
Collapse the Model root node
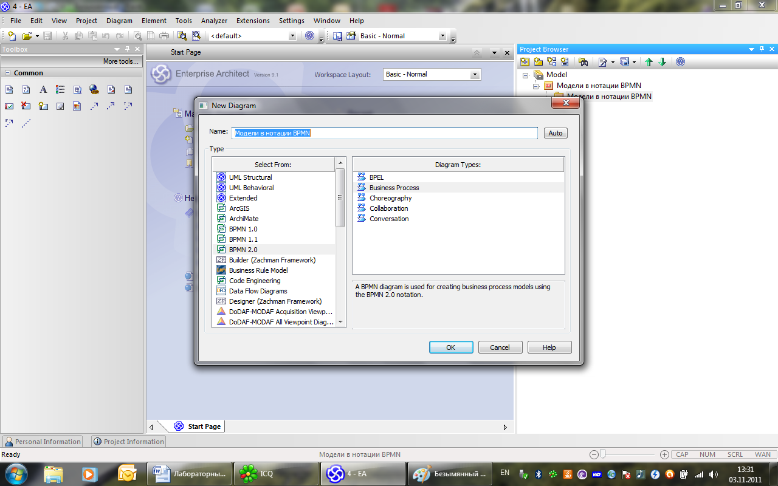click(526, 75)
